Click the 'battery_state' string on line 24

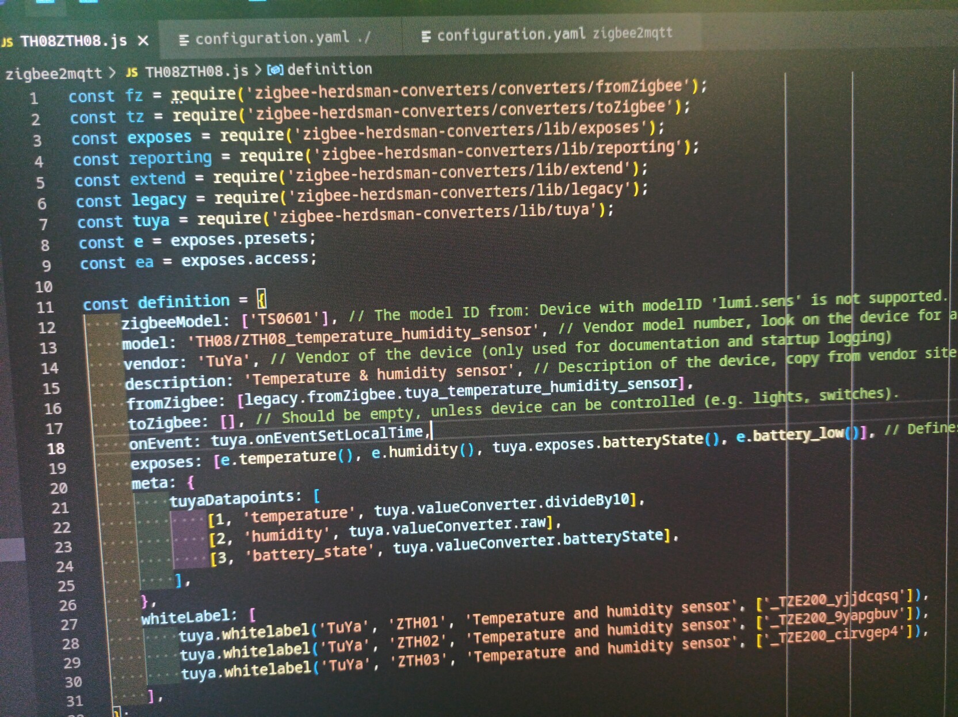tap(310, 553)
